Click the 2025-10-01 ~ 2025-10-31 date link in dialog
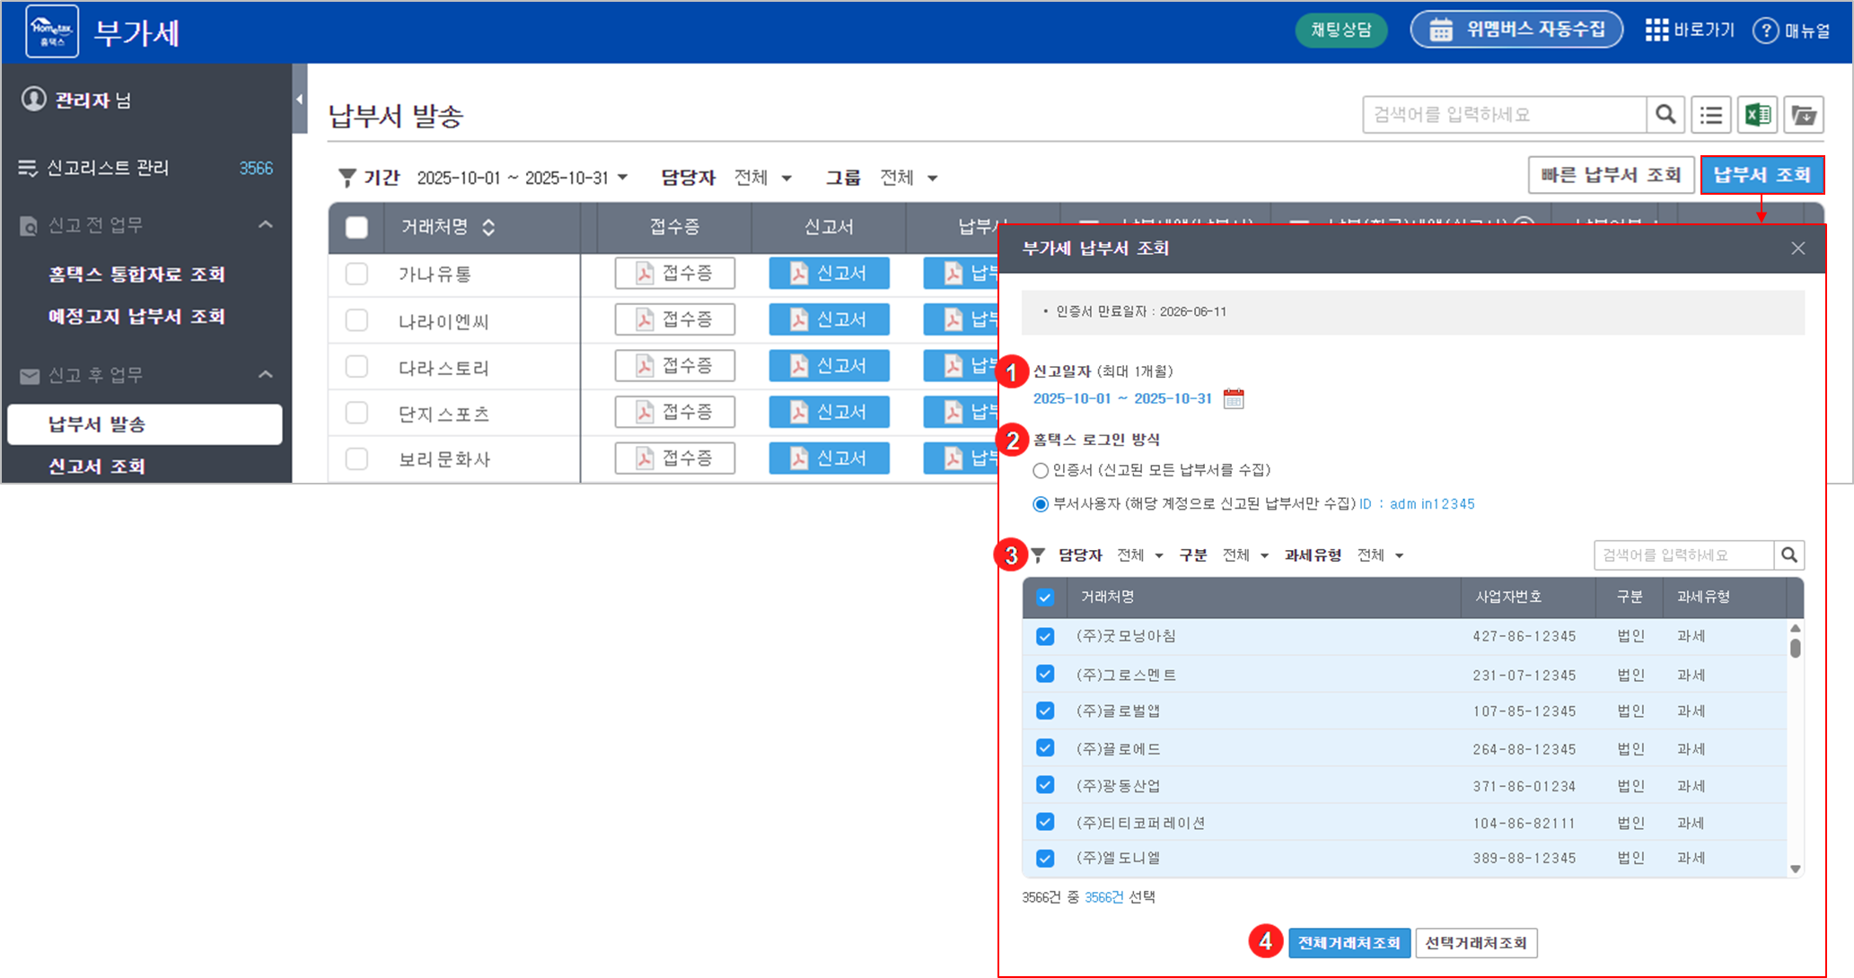This screenshot has width=1854, height=978. point(1122,398)
